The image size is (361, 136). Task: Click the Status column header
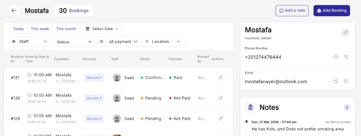tap(145, 59)
